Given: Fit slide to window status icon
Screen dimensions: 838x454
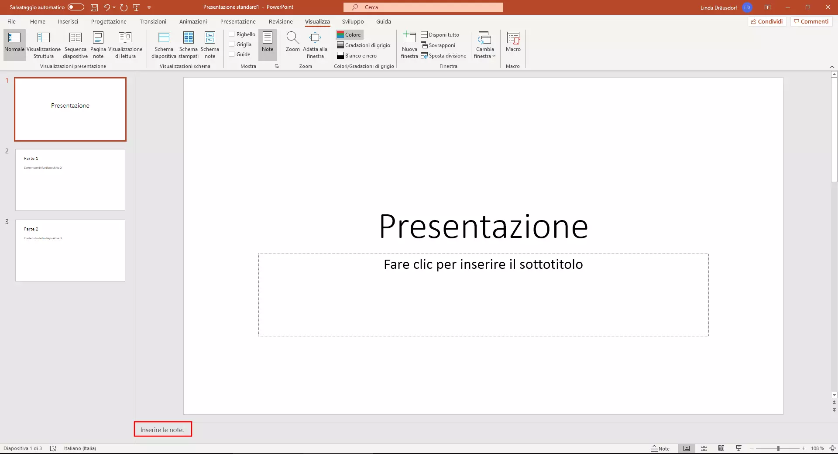Looking at the screenshot, I should 832,448.
